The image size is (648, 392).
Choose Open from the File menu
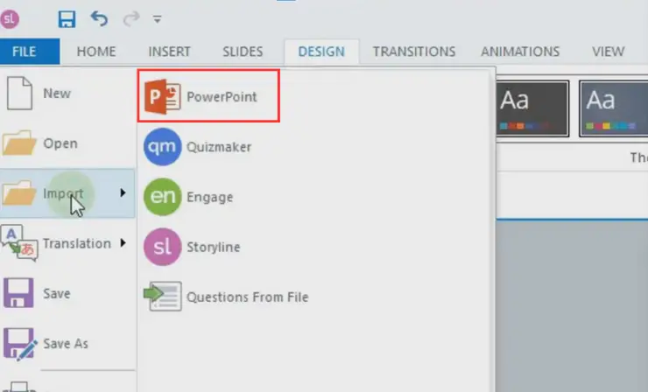click(60, 143)
